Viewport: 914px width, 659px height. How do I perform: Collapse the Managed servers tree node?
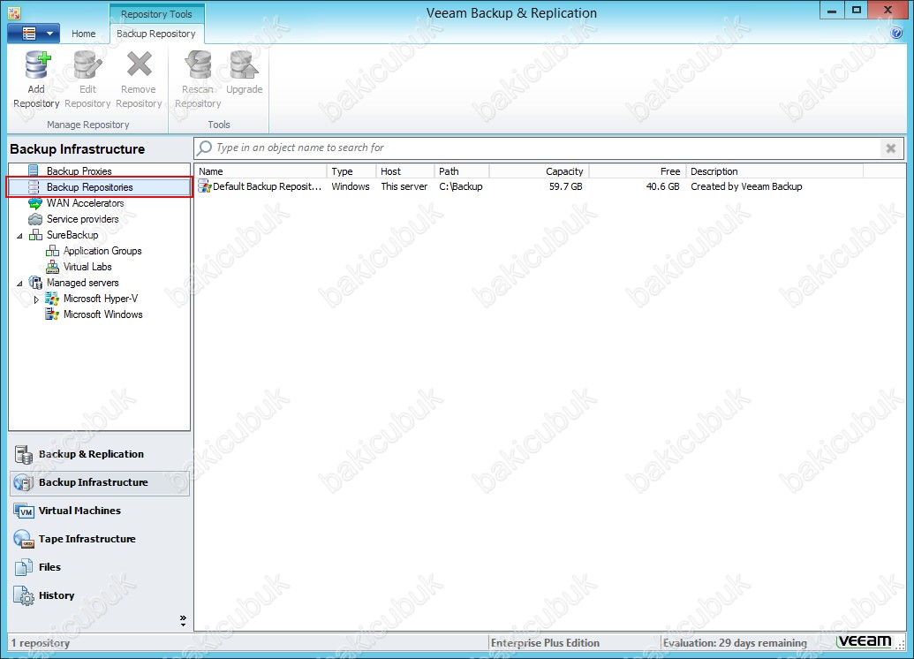[x=19, y=284]
